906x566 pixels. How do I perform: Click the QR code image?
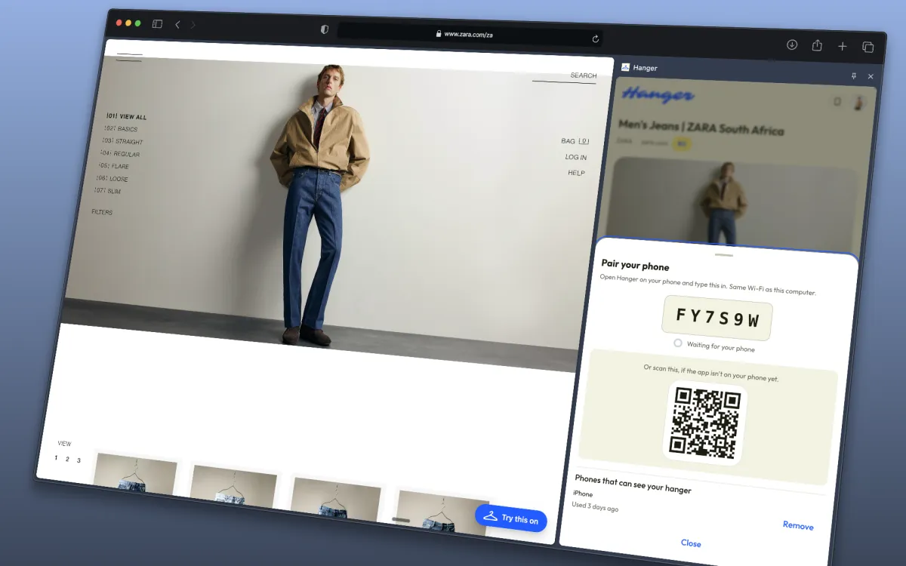[x=704, y=423]
